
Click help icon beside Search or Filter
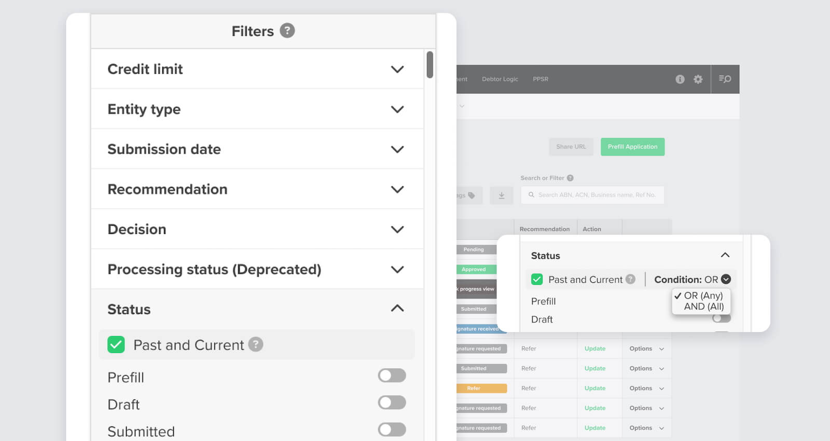(570, 178)
